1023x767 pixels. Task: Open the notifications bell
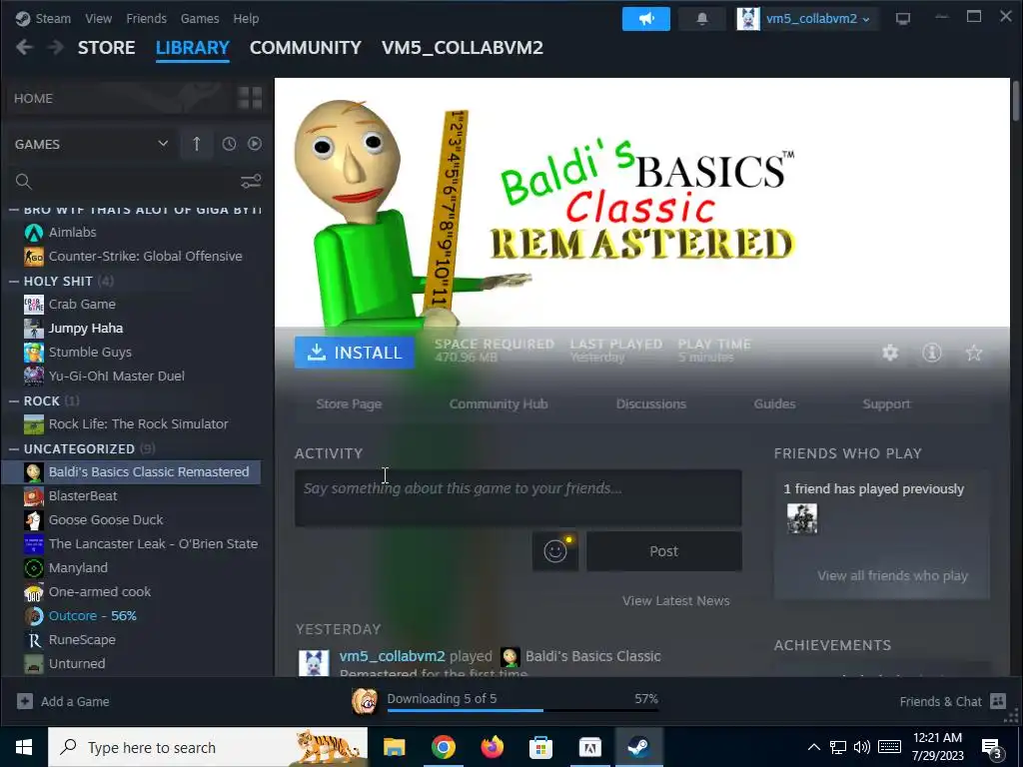coord(702,19)
